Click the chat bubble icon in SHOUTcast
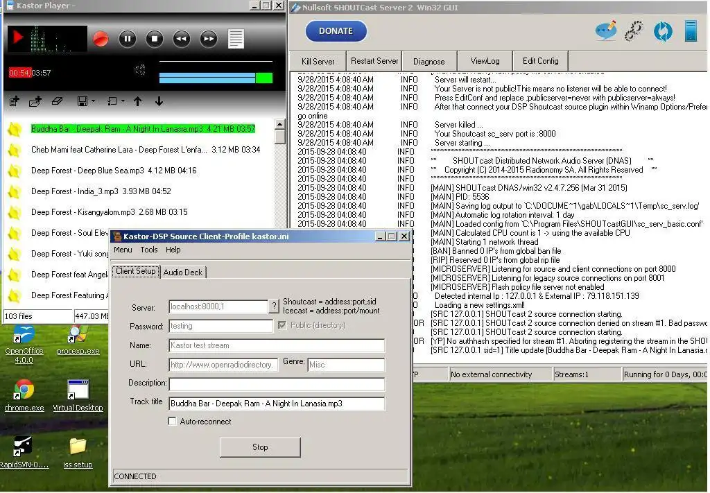710x493 pixels. 606,31
